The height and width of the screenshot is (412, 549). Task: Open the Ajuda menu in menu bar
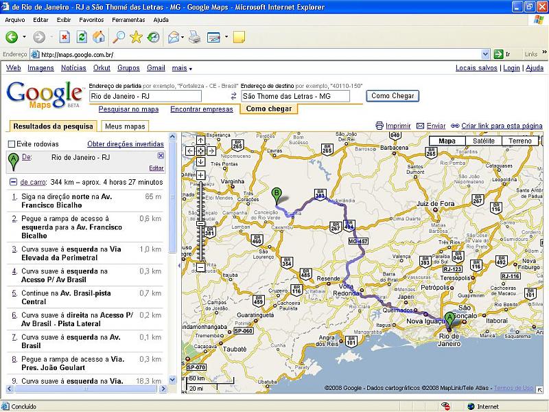tap(161, 20)
